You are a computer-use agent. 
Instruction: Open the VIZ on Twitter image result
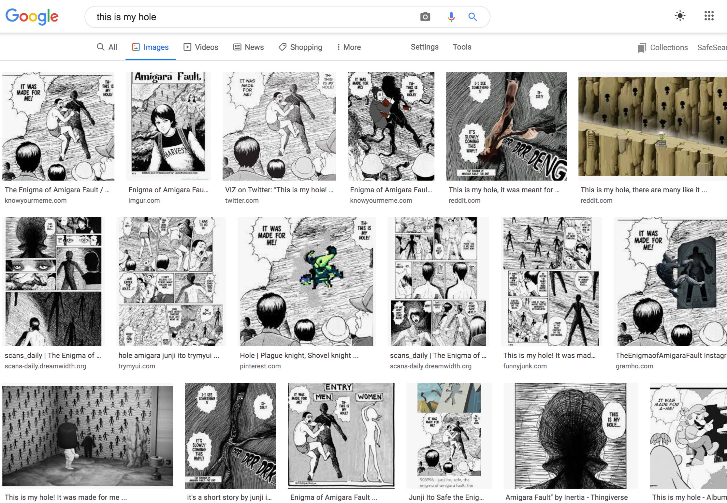[x=279, y=126]
